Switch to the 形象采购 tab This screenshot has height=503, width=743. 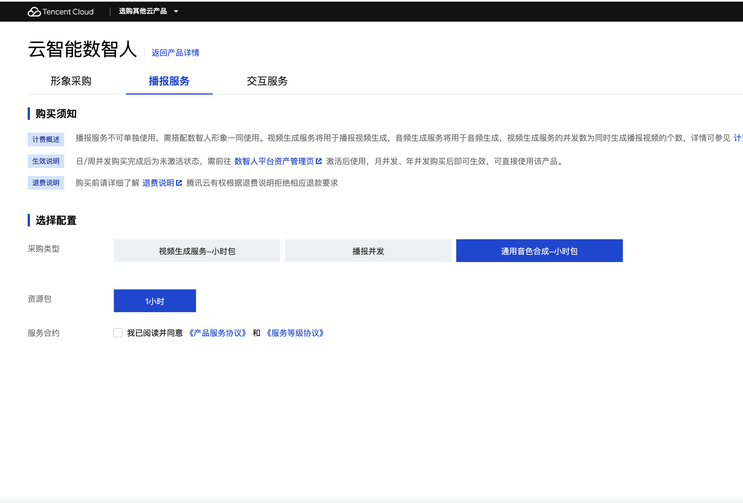(71, 81)
